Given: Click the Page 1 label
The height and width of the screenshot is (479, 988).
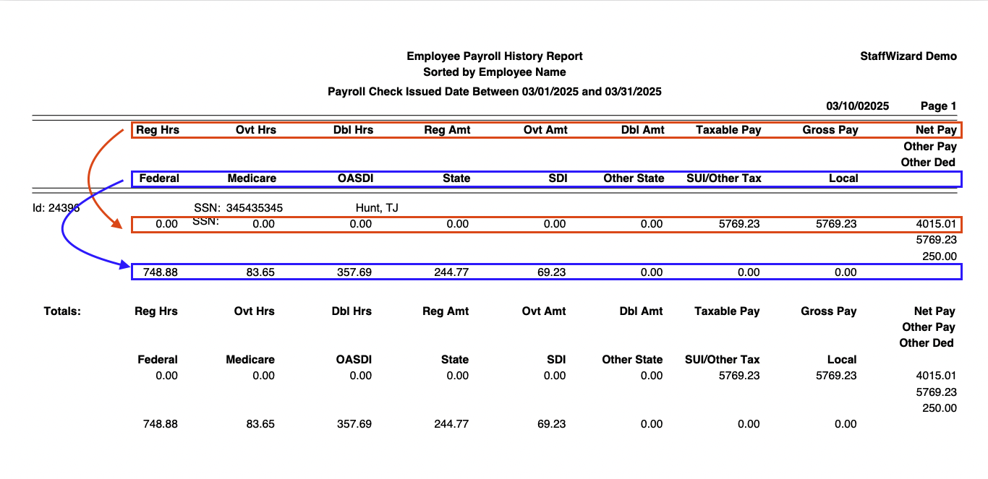Looking at the screenshot, I should pos(938,106).
